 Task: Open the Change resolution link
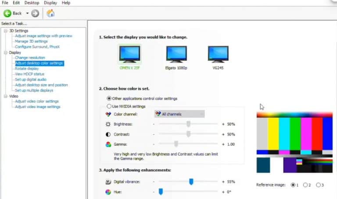tap(30, 58)
